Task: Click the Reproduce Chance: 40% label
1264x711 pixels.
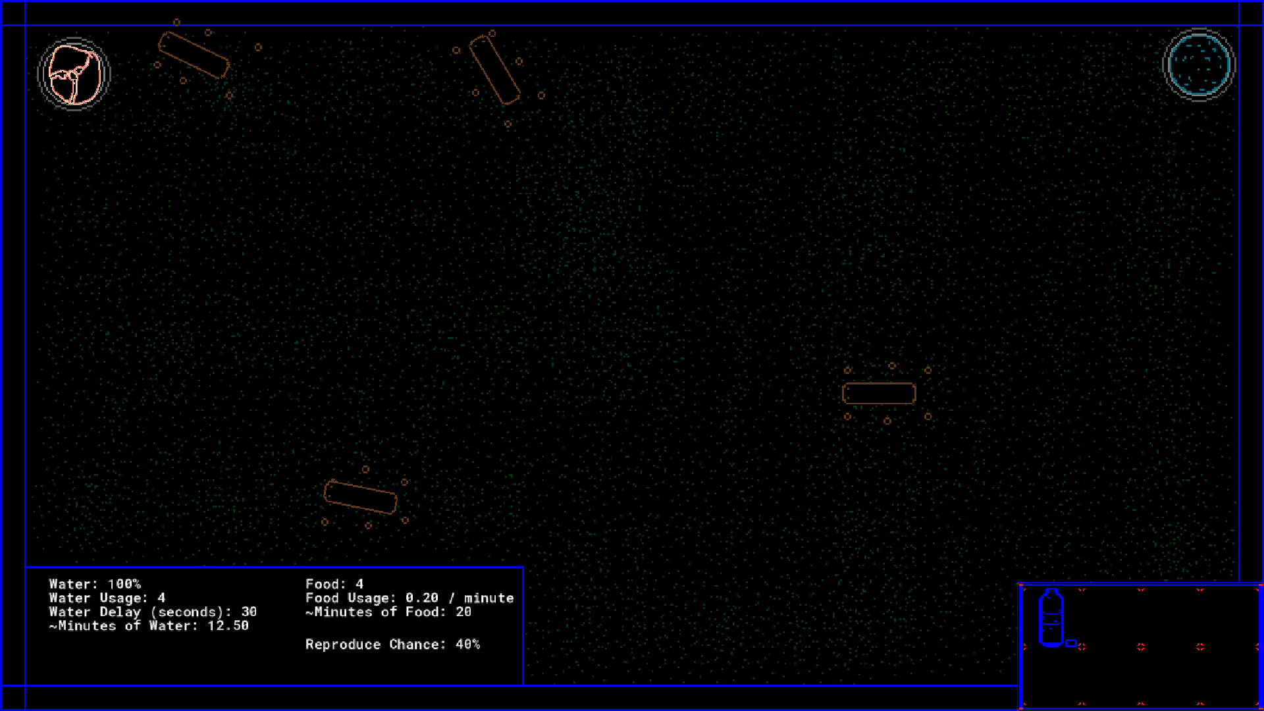Action: [392, 645]
